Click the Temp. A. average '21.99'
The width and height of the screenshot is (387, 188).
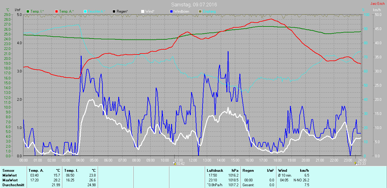point(56,185)
